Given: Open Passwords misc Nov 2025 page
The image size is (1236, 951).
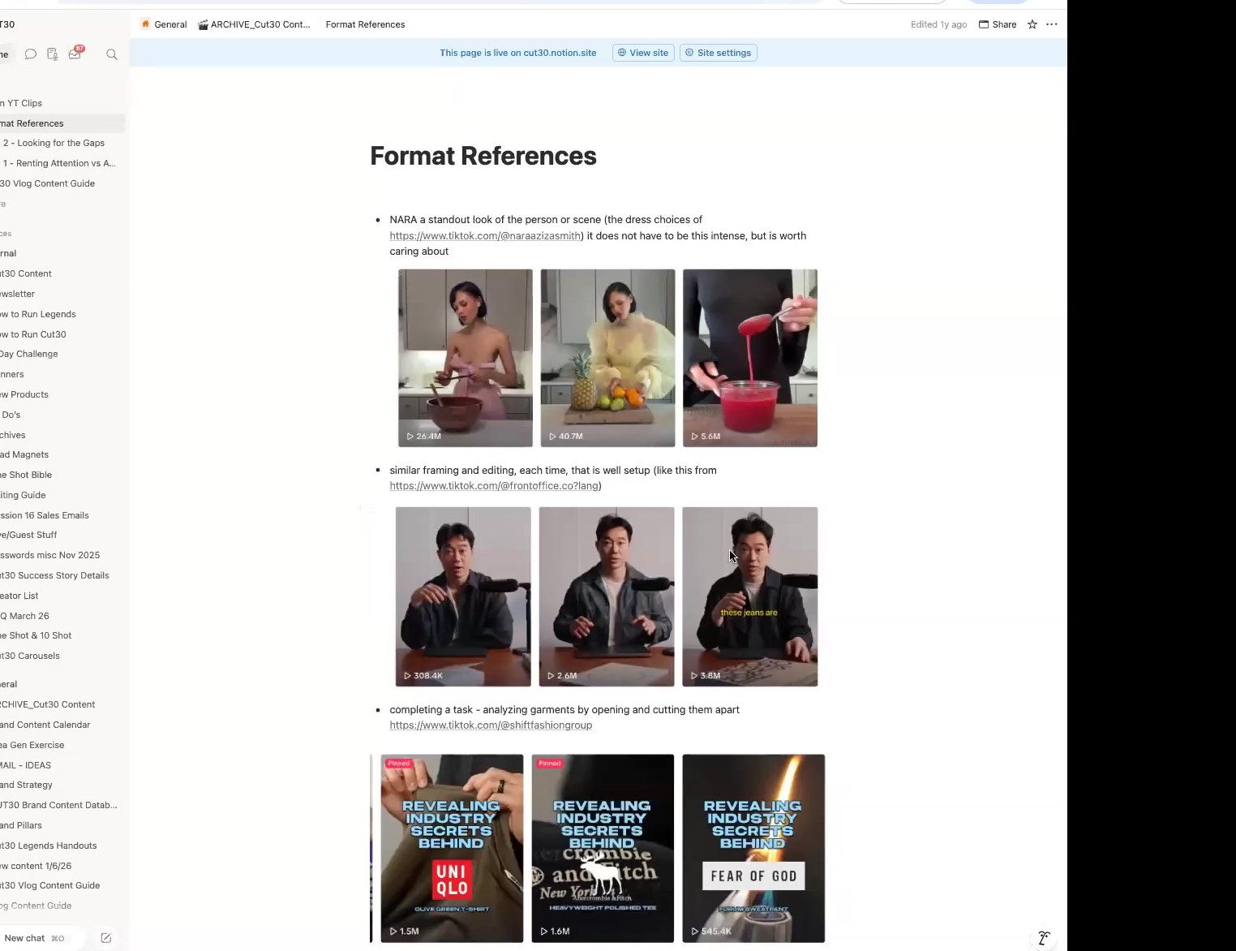Looking at the screenshot, I should (x=62, y=555).
